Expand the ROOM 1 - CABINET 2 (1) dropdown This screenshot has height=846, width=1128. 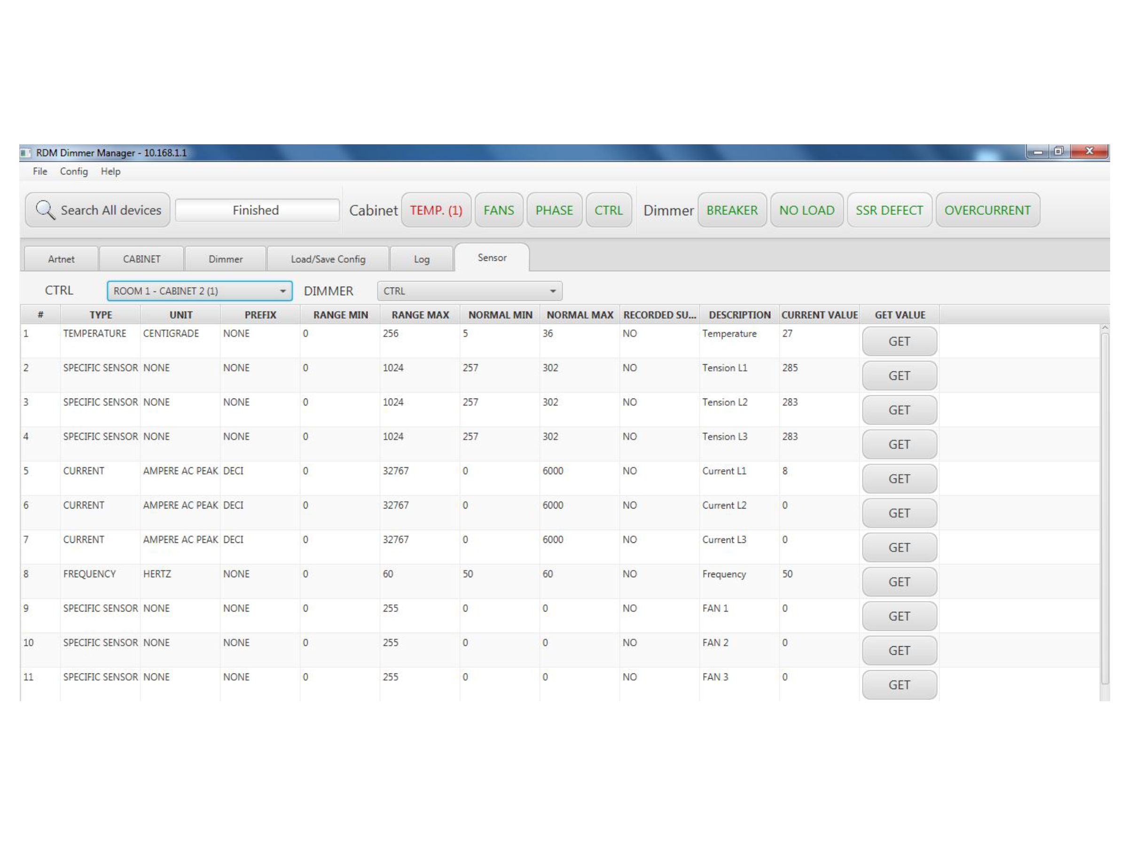pyautogui.click(x=199, y=290)
